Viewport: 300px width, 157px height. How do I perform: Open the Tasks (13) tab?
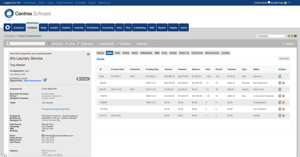tap(184, 53)
